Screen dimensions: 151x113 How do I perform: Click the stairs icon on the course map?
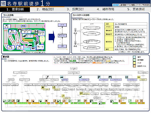30,45
